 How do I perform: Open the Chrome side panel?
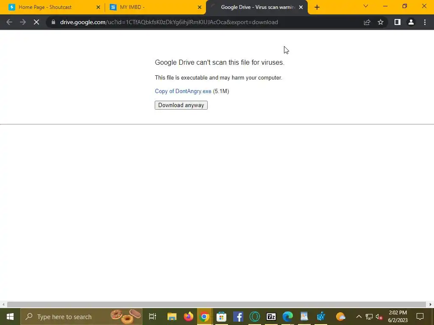click(398, 22)
